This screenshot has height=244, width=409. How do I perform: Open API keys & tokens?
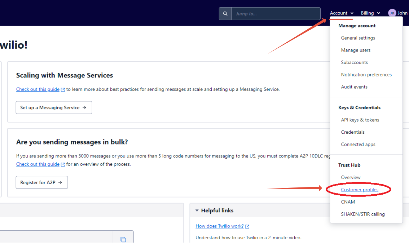coord(360,120)
